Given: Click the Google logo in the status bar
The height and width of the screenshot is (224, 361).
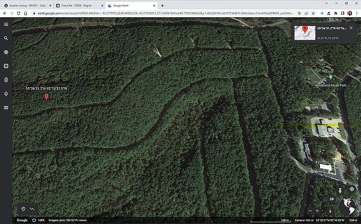Looking at the screenshot, I should point(22,220).
